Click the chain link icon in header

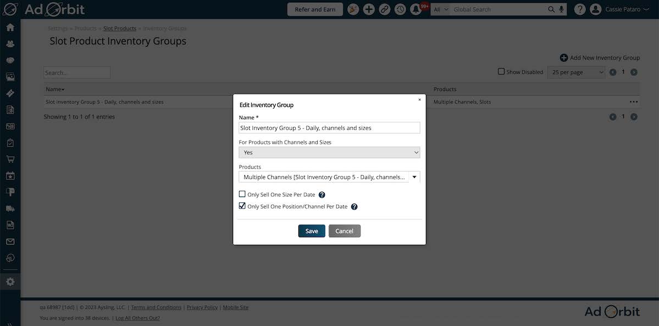(385, 9)
